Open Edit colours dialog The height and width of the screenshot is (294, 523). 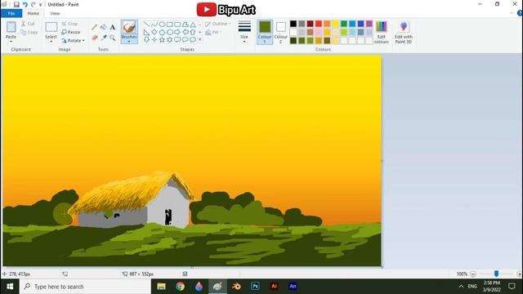tap(382, 32)
